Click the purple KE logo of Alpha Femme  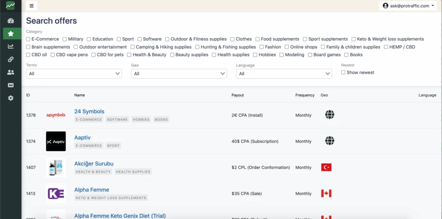coord(56,194)
